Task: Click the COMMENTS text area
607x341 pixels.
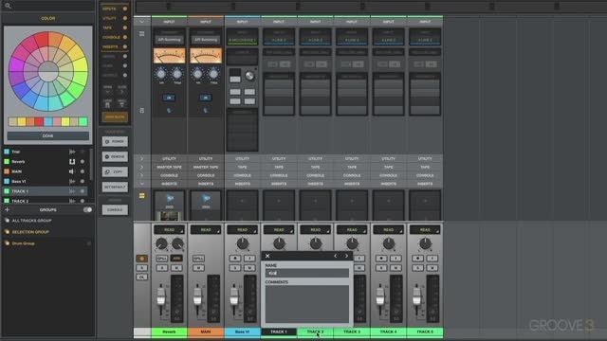Action: (307, 304)
